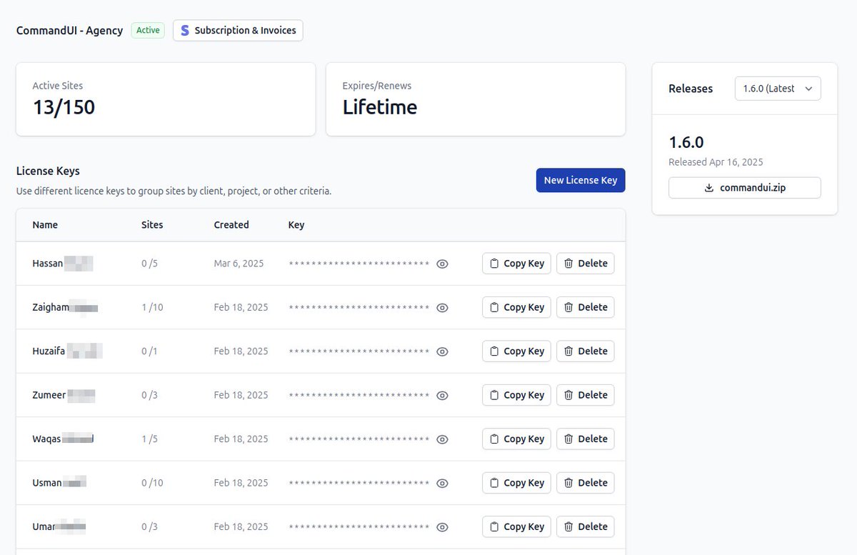The image size is (857, 555).
Task: Create a New License Key
Action: point(581,180)
